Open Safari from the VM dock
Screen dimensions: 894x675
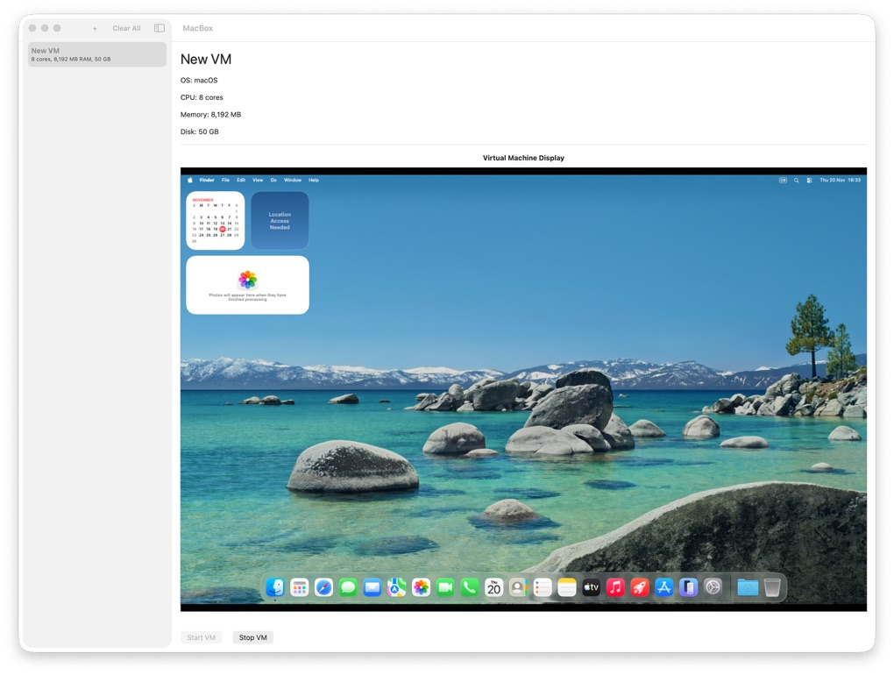click(x=323, y=587)
